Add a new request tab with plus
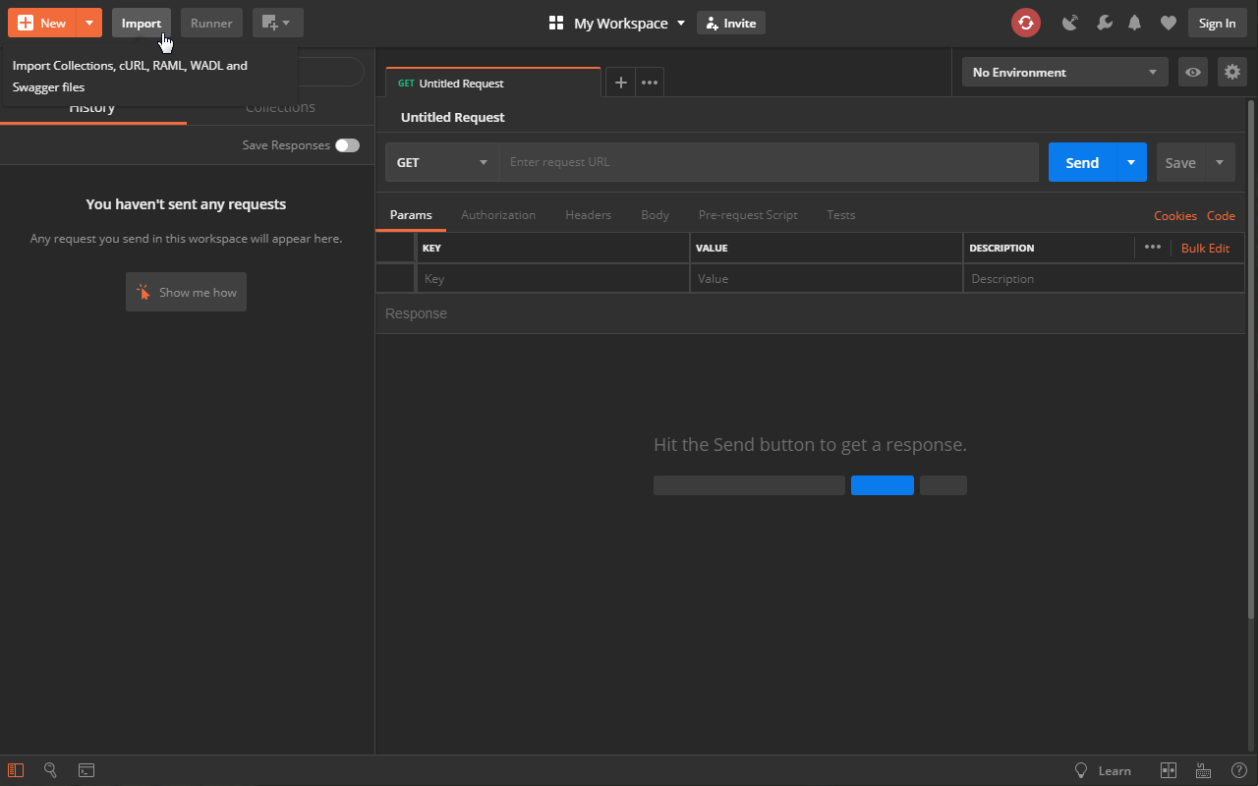Viewport: 1258px width, 786px height. 620,83
